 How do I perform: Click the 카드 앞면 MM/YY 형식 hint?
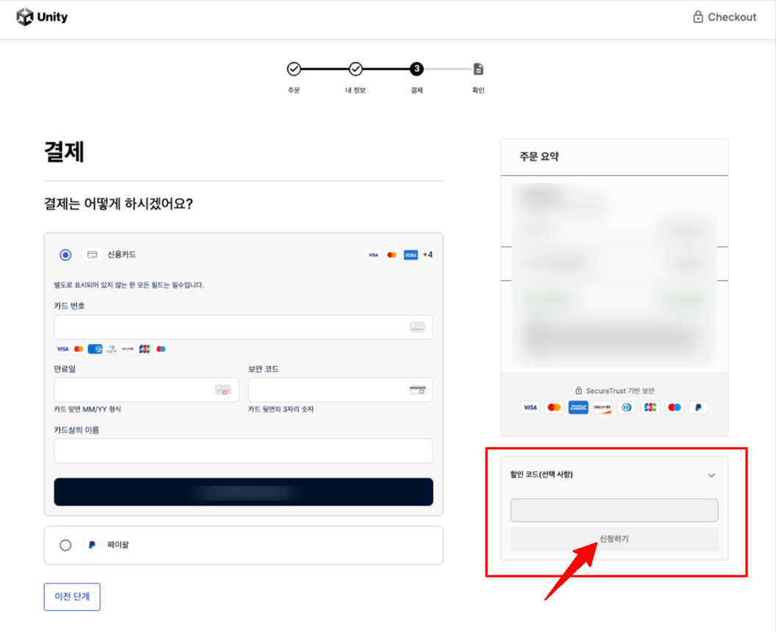click(87, 409)
